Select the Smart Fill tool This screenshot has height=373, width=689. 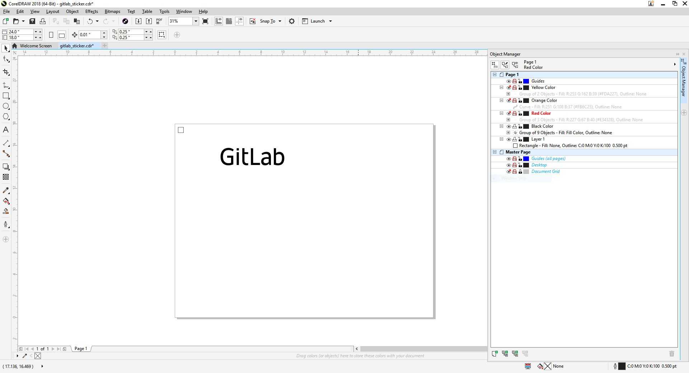tap(6, 211)
